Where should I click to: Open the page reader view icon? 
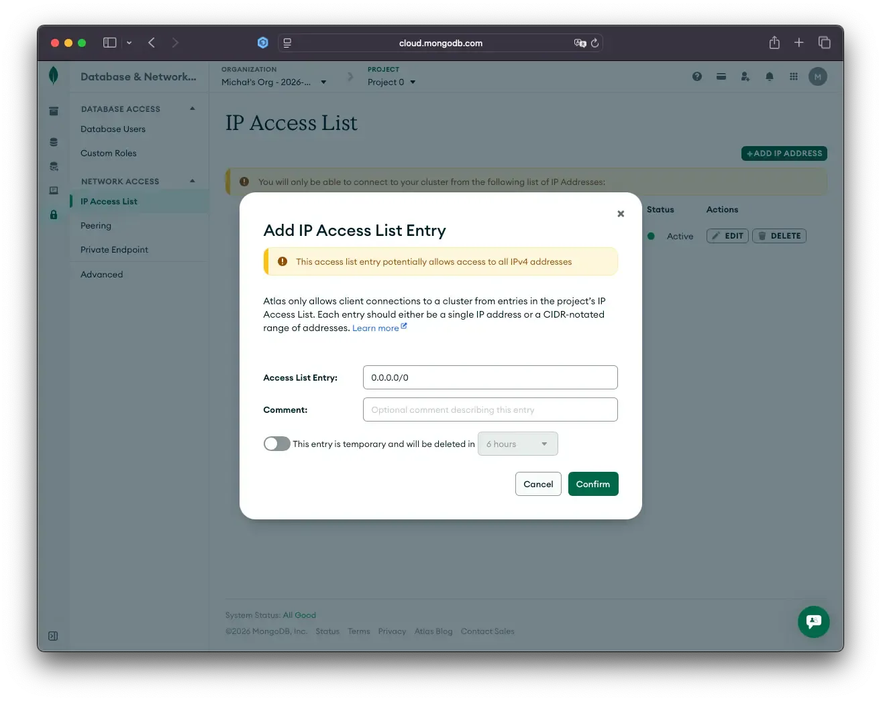click(287, 43)
